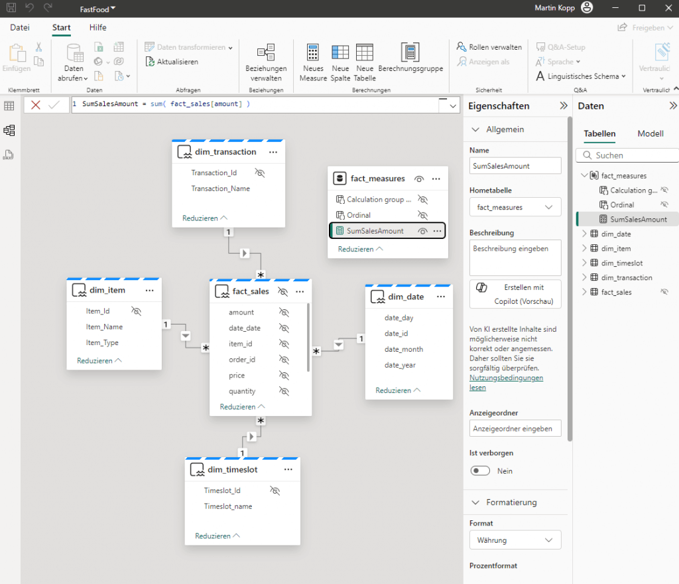Click the Undo arrow in title bar

29,8
